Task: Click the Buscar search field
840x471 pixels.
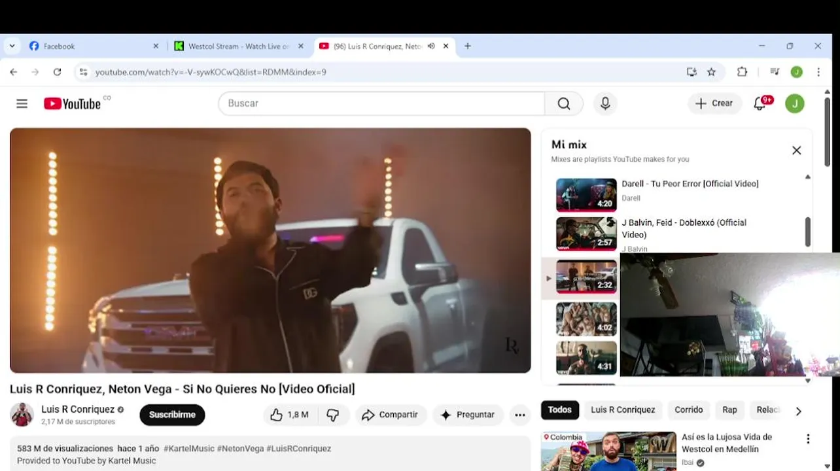Action: [x=381, y=103]
